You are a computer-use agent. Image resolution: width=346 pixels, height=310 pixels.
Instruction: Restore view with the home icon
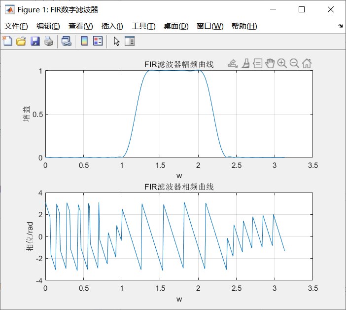tap(307, 63)
